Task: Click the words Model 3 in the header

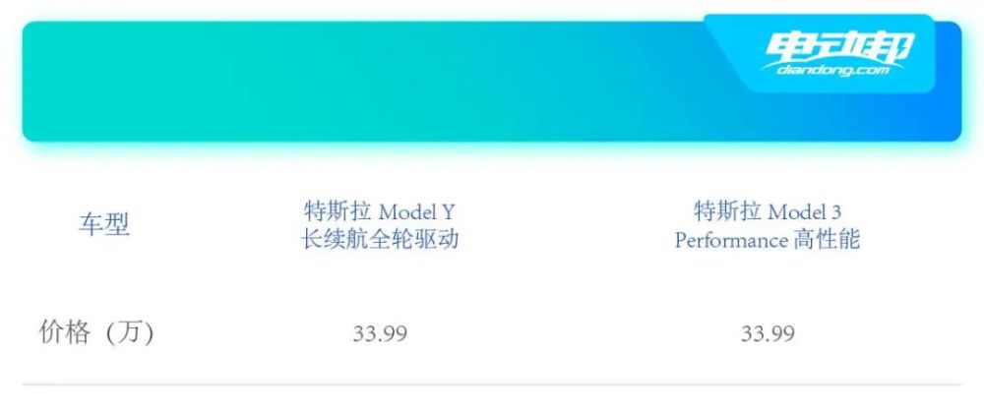Action: click(x=805, y=212)
